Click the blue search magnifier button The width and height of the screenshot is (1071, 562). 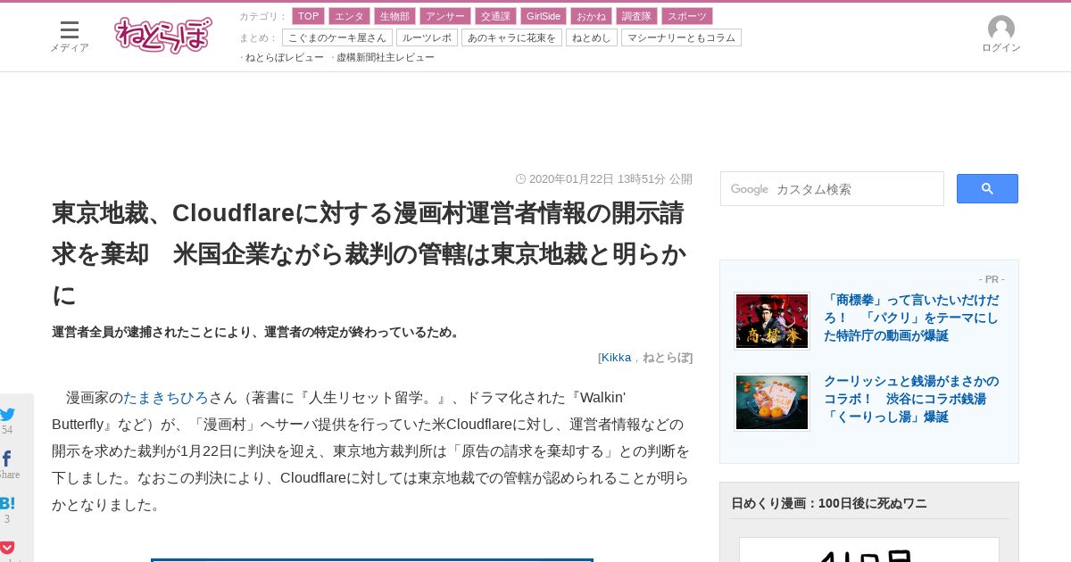[987, 188]
